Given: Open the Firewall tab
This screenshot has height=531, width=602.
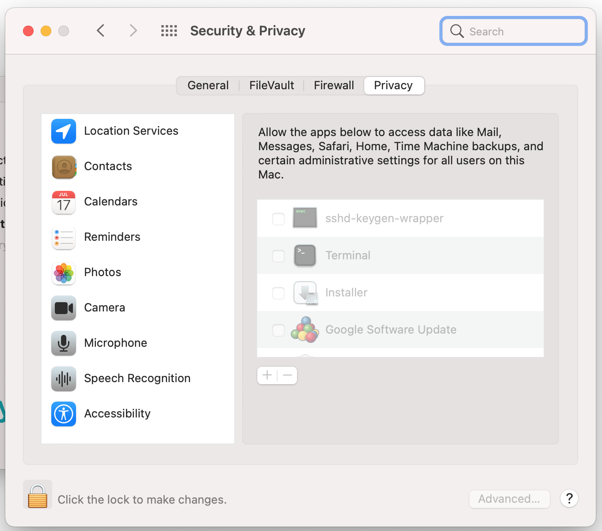Looking at the screenshot, I should coord(334,85).
